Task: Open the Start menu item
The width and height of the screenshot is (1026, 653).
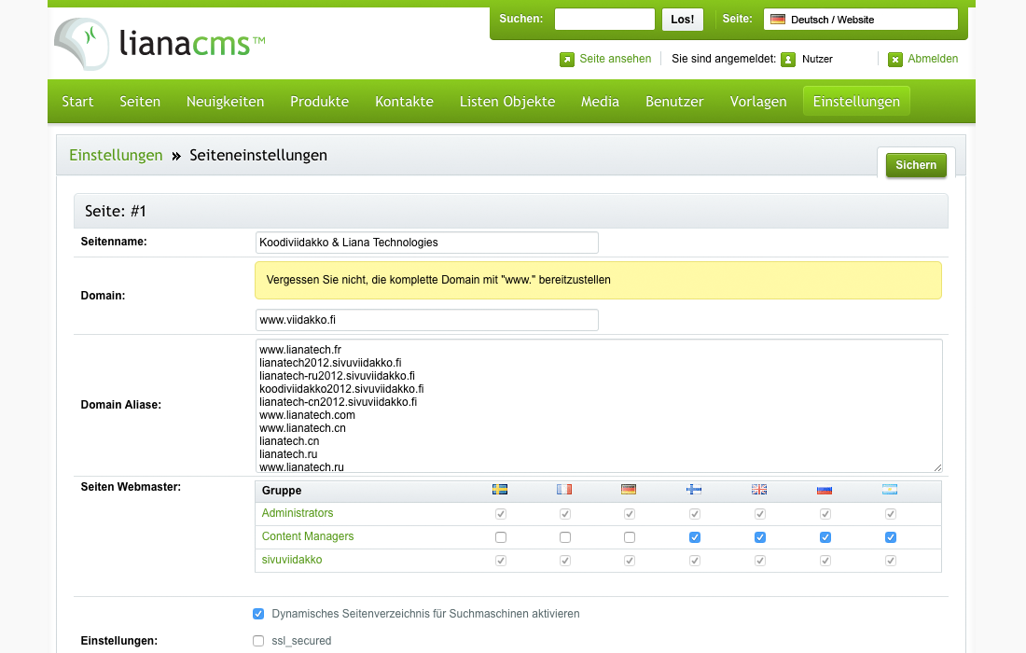Action: pos(77,102)
